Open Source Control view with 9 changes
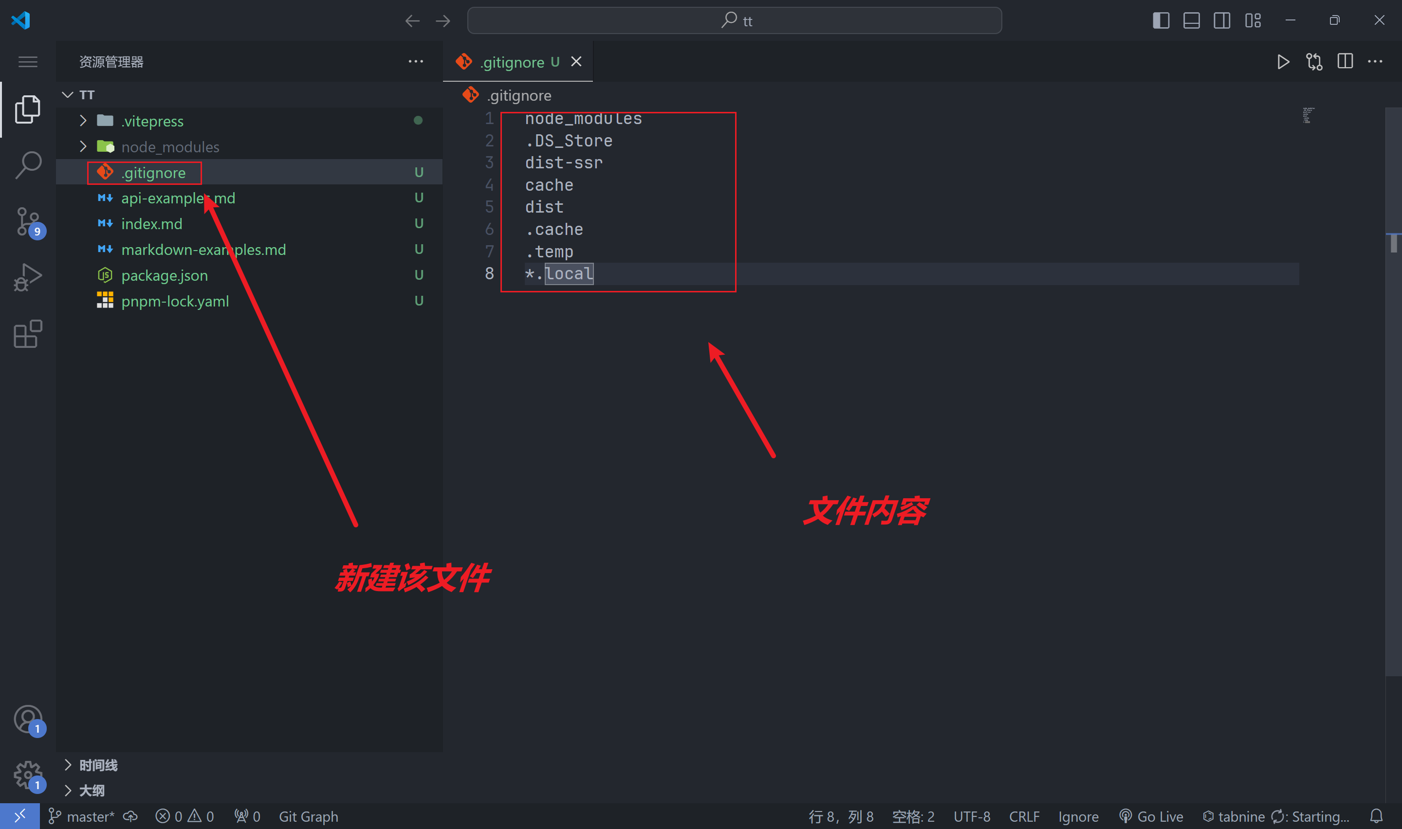Screen dimensions: 1402x829 [x=28, y=221]
